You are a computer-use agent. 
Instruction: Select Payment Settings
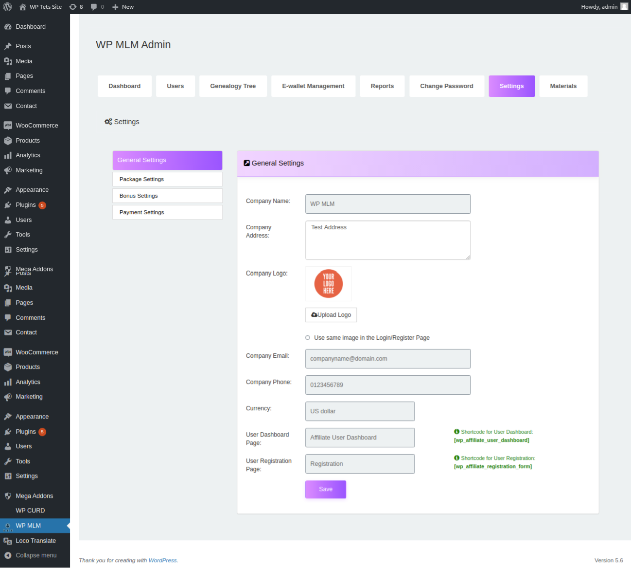(x=167, y=212)
